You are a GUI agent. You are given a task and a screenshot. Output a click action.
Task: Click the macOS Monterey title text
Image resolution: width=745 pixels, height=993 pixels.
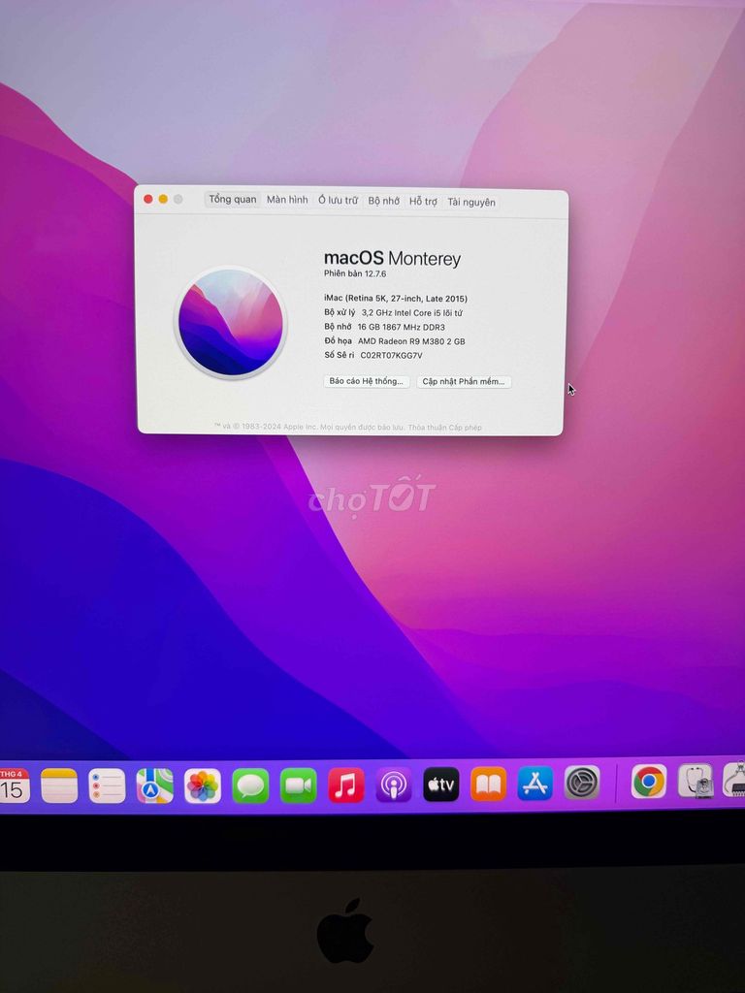pos(392,258)
